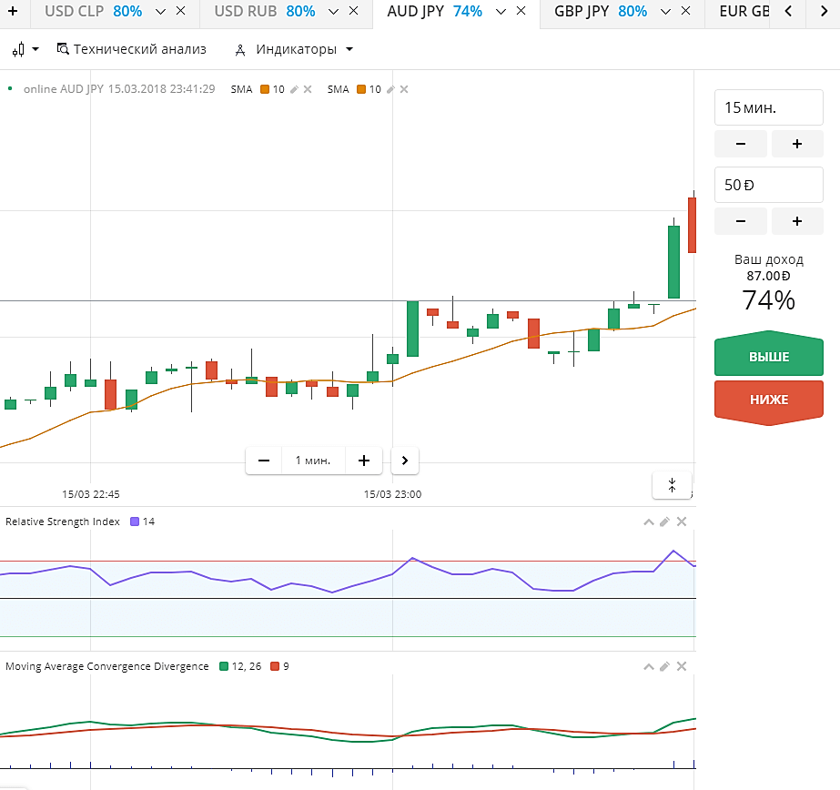This screenshot has width=840, height=790.
Task: Open the chart type selector icon
Action: (x=25, y=49)
